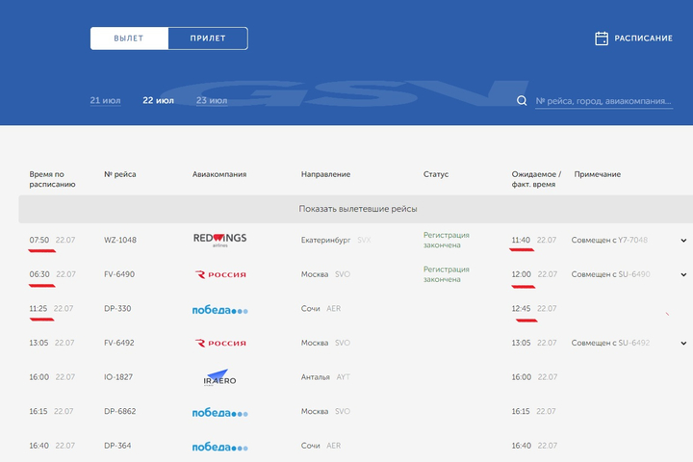Click flight number DP-330
The width and height of the screenshot is (693, 462).
pyautogui.click(x=117, y=309)
